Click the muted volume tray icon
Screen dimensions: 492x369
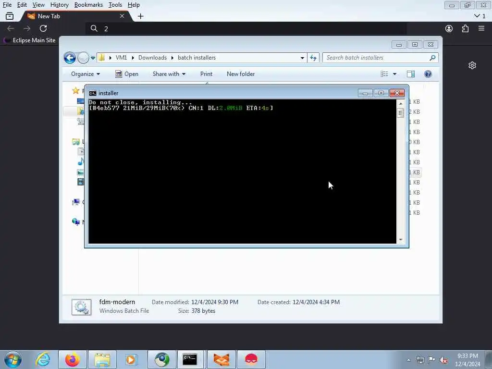point(443,360)
